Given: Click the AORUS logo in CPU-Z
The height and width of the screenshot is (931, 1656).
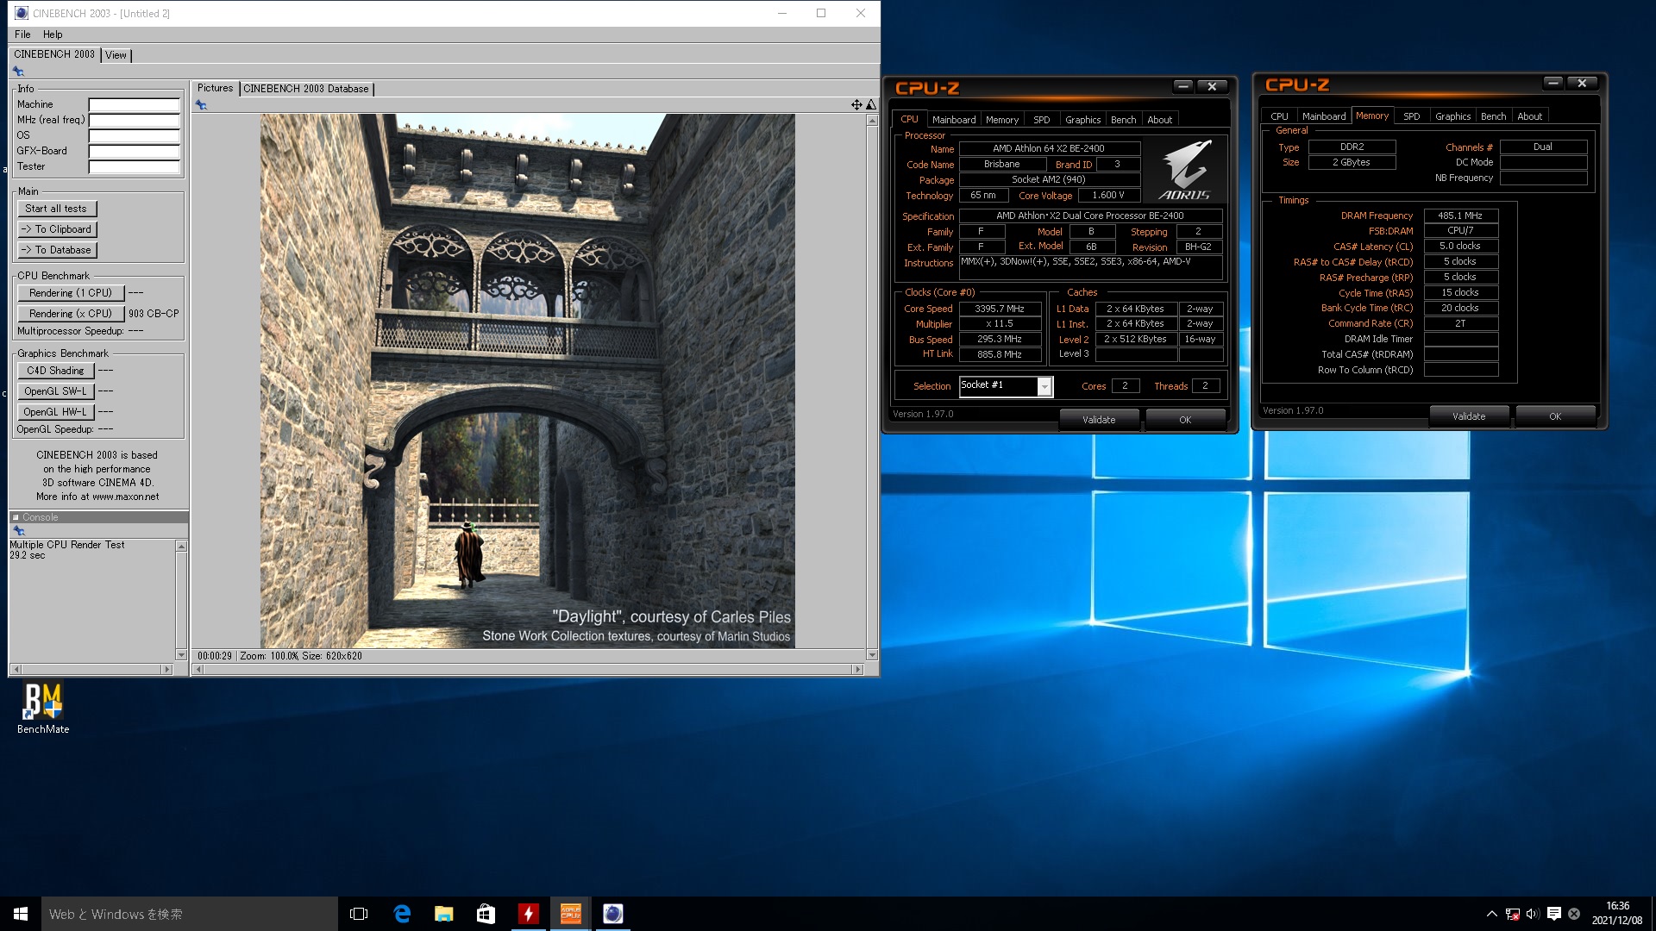Looking at the screenshot, I should [1185, 170].
